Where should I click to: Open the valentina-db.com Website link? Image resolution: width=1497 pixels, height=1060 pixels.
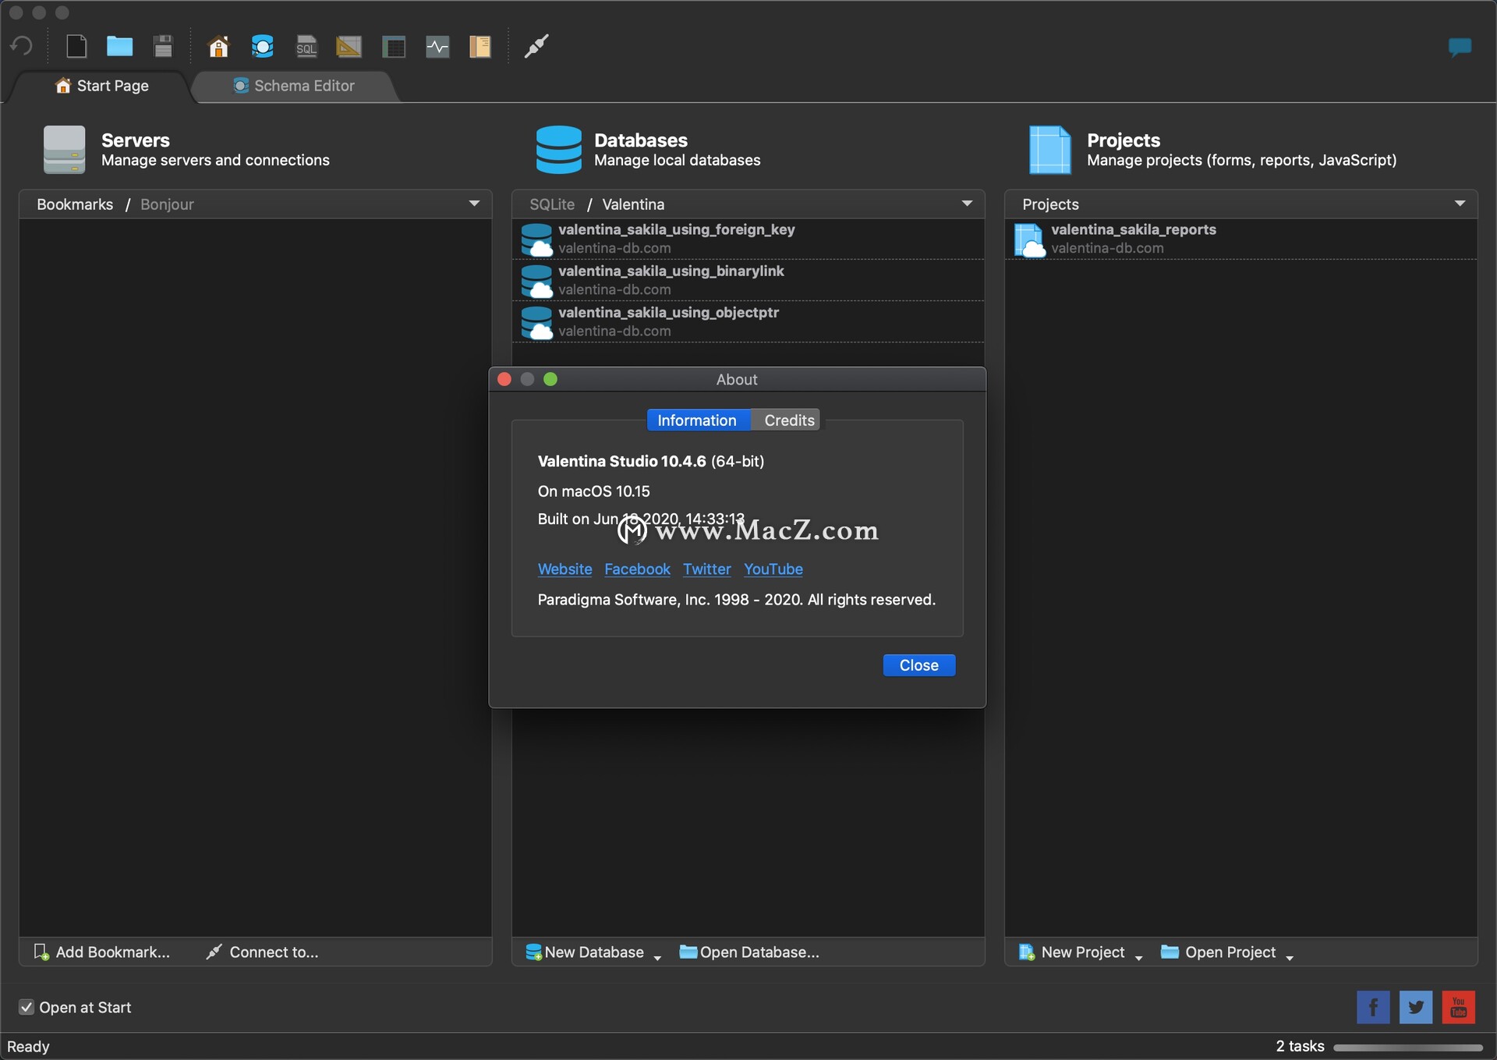(x=565, y=568)
